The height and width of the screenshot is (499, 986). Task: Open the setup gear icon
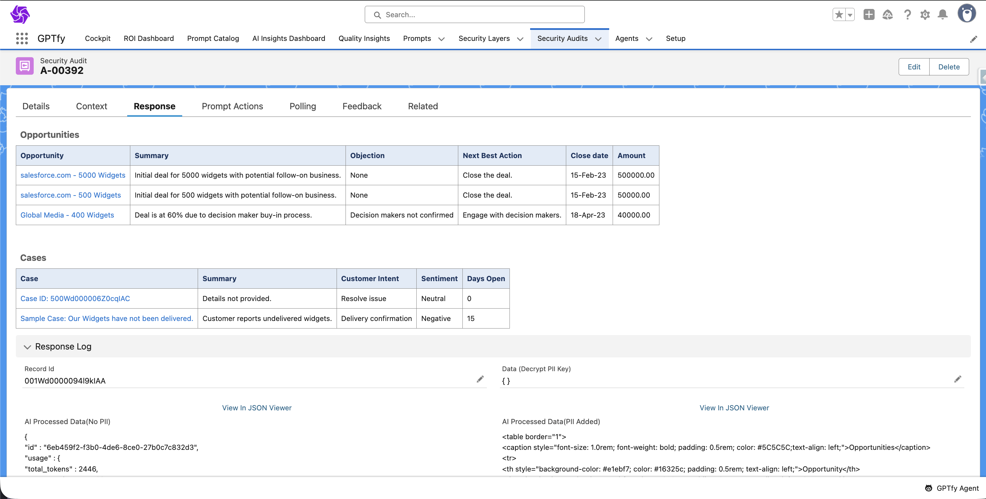click(x=925, y=14)
